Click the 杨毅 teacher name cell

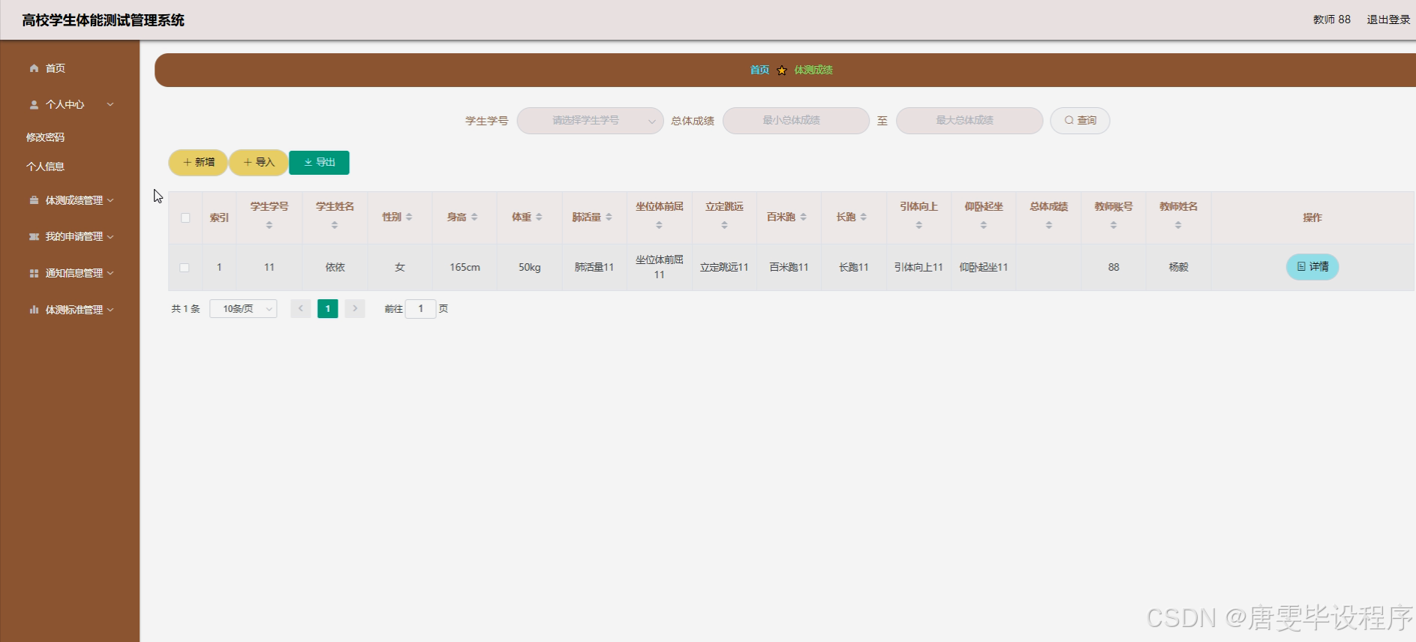1178,267
